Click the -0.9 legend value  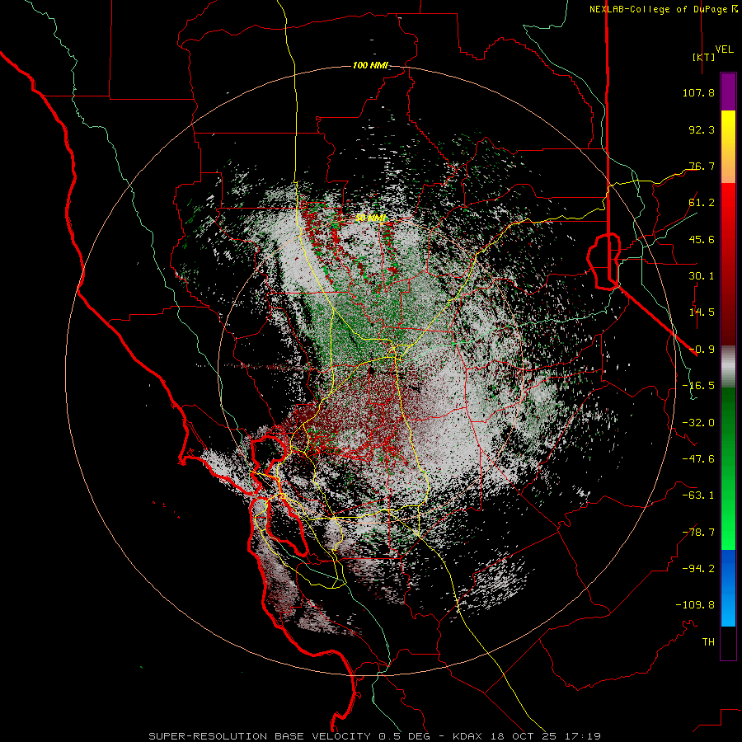702,350
